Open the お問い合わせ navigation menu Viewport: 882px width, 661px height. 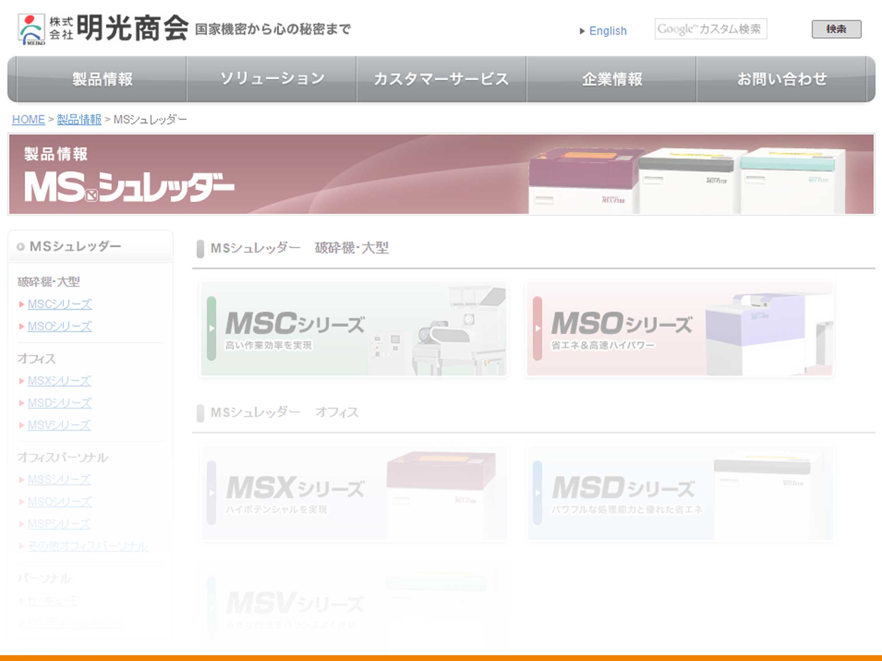782,79
